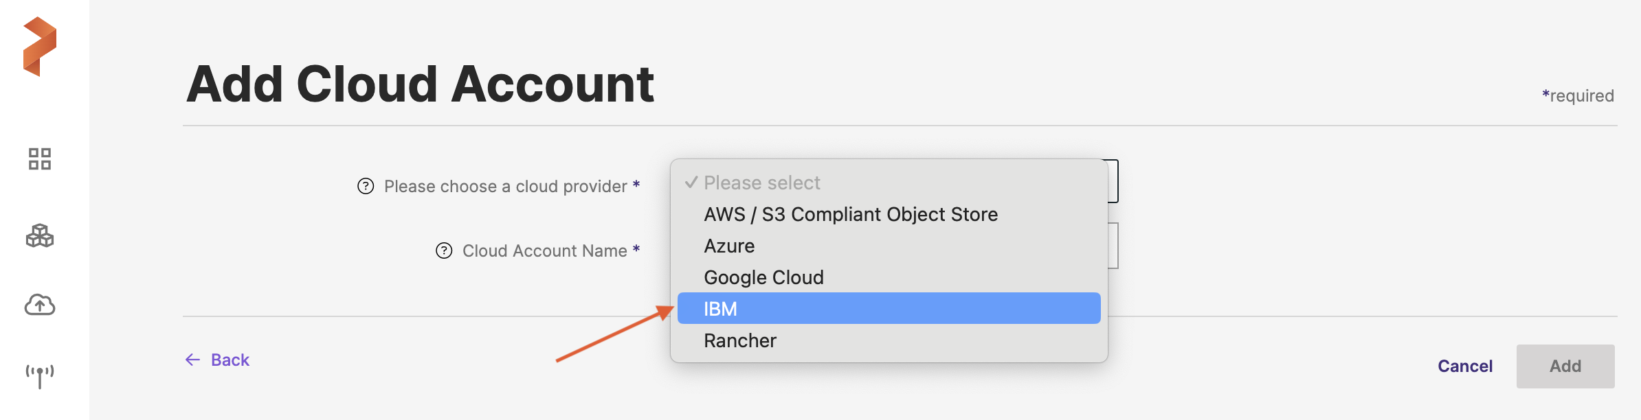Click the cloud provider combo box edge
Image resolution: width=1641 pixels, height=420 pixels.
pyautogui.click(x=1113, y=181)
